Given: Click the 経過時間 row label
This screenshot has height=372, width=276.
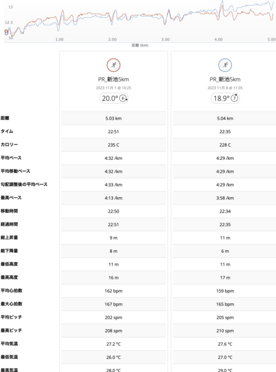Looking at the screenshot, I should 9,224.
